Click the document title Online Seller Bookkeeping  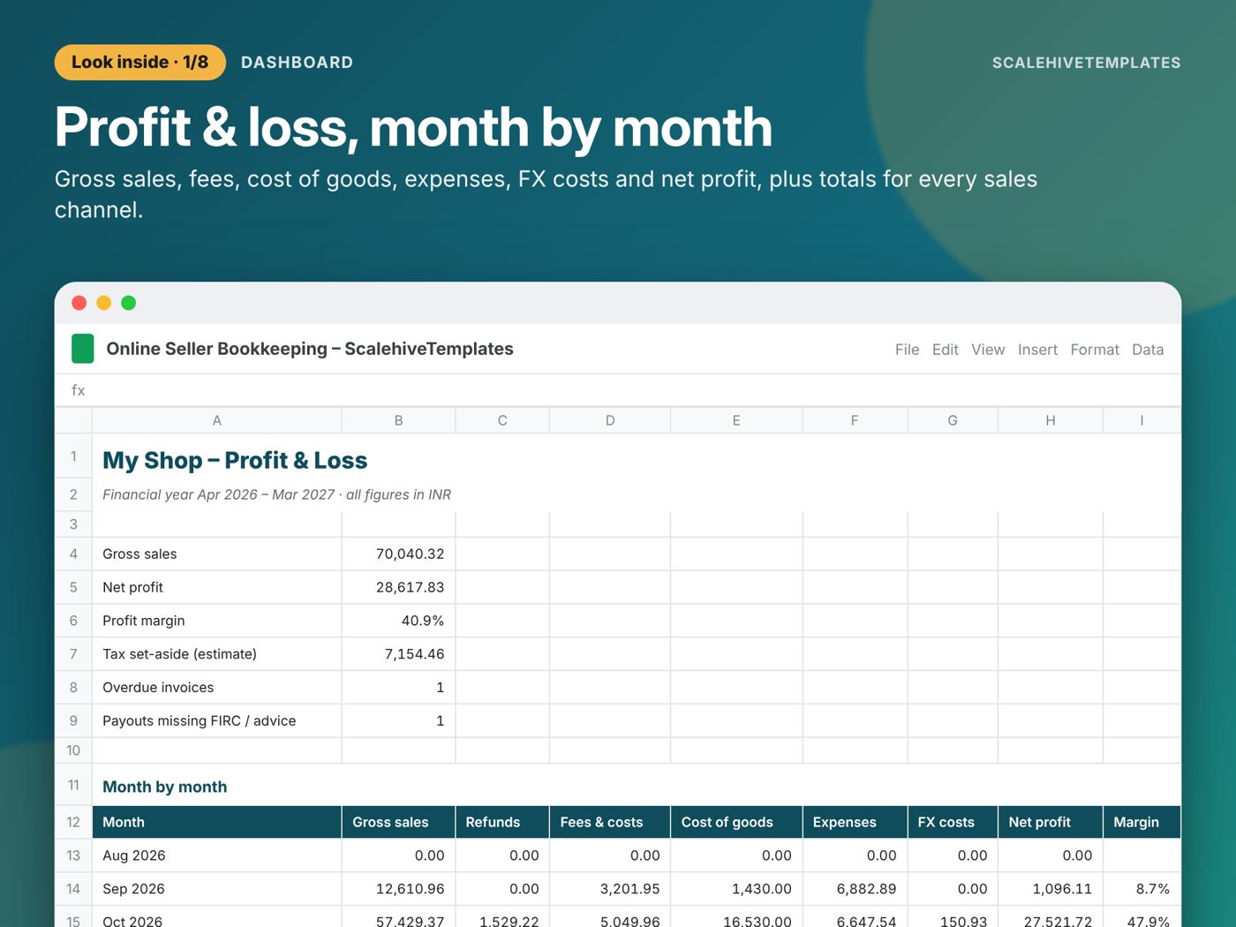(x=310, y=349)
